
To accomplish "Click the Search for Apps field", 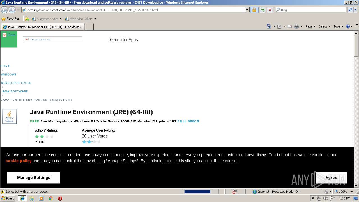I will coord(123,40).
